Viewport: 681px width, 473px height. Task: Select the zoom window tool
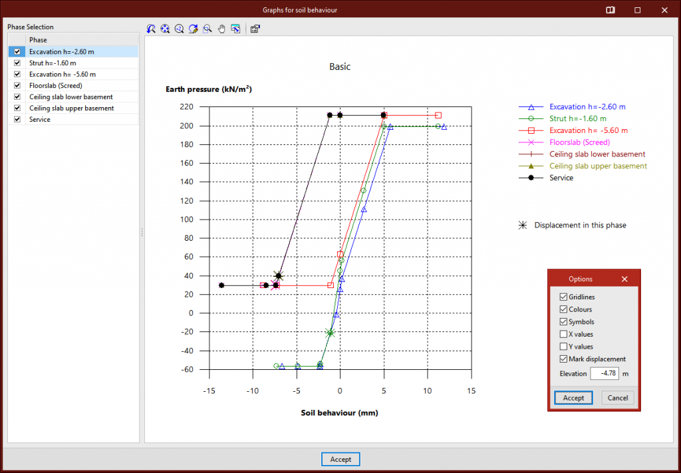(x=207, y=29)
